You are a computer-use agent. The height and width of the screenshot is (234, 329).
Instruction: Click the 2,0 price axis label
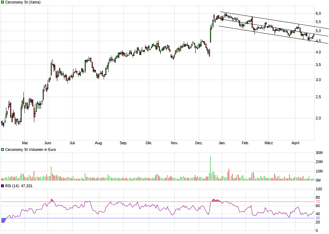click(318, 118)
